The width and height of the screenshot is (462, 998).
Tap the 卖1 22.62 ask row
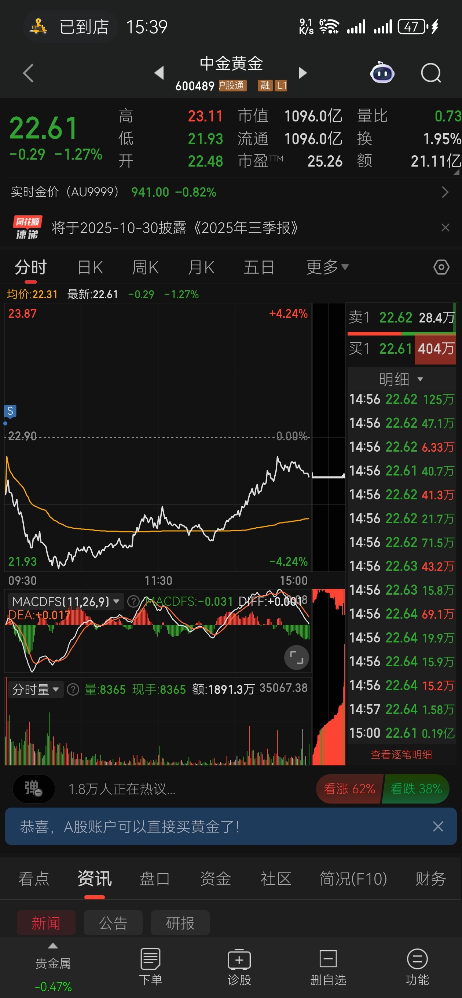[401, 318]
